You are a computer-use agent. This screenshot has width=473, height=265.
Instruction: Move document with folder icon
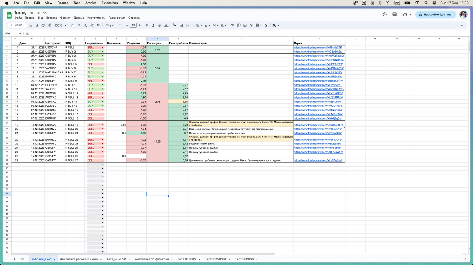[x=38, y=13]
